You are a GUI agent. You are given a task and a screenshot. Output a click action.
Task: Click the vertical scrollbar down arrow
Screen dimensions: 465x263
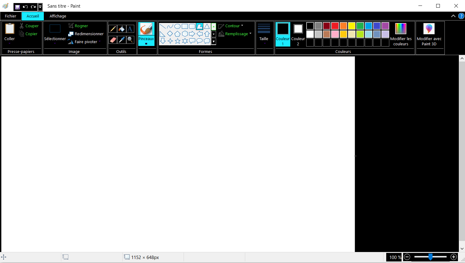(462, 249)
